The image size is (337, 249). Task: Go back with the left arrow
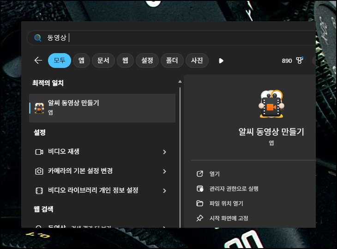[x=38, y=61]
